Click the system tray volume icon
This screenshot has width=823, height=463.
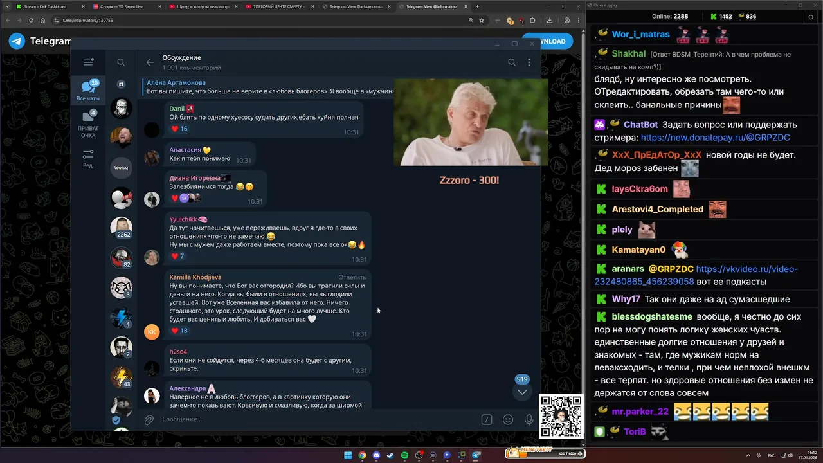point(790,455)
